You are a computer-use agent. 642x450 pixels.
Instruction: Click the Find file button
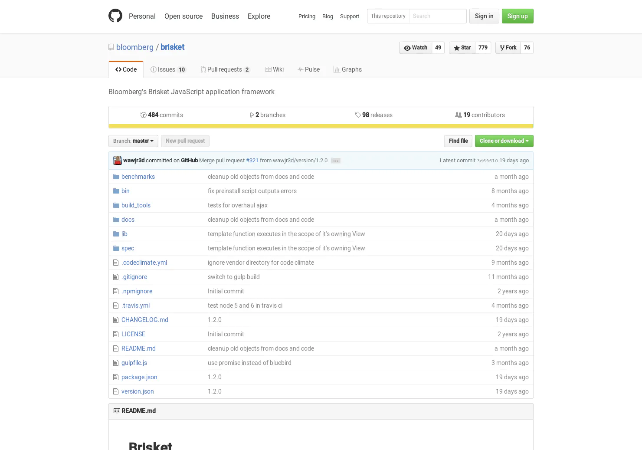pyautogui.click(x=458, y=141)
